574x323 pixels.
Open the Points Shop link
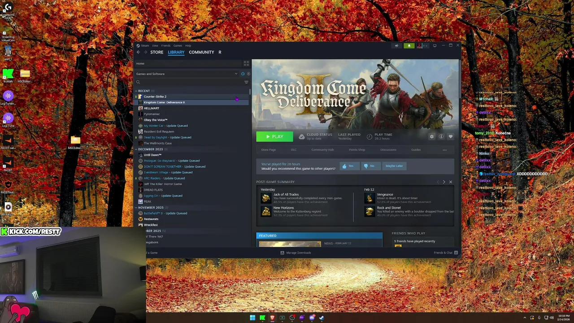[x=357, y=150]
